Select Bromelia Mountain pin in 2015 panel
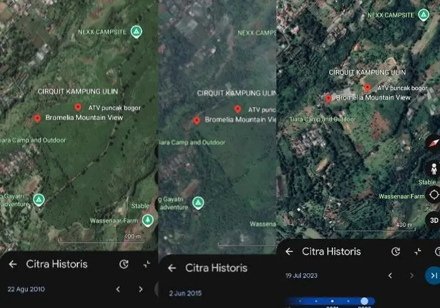The image size is (440, 308). click(x=196, y=120)
